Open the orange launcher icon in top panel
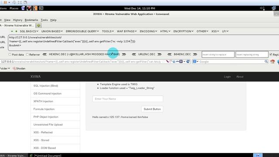Image resolution: width=279 pixels, height=157 pixels. [x=35, y=8]
